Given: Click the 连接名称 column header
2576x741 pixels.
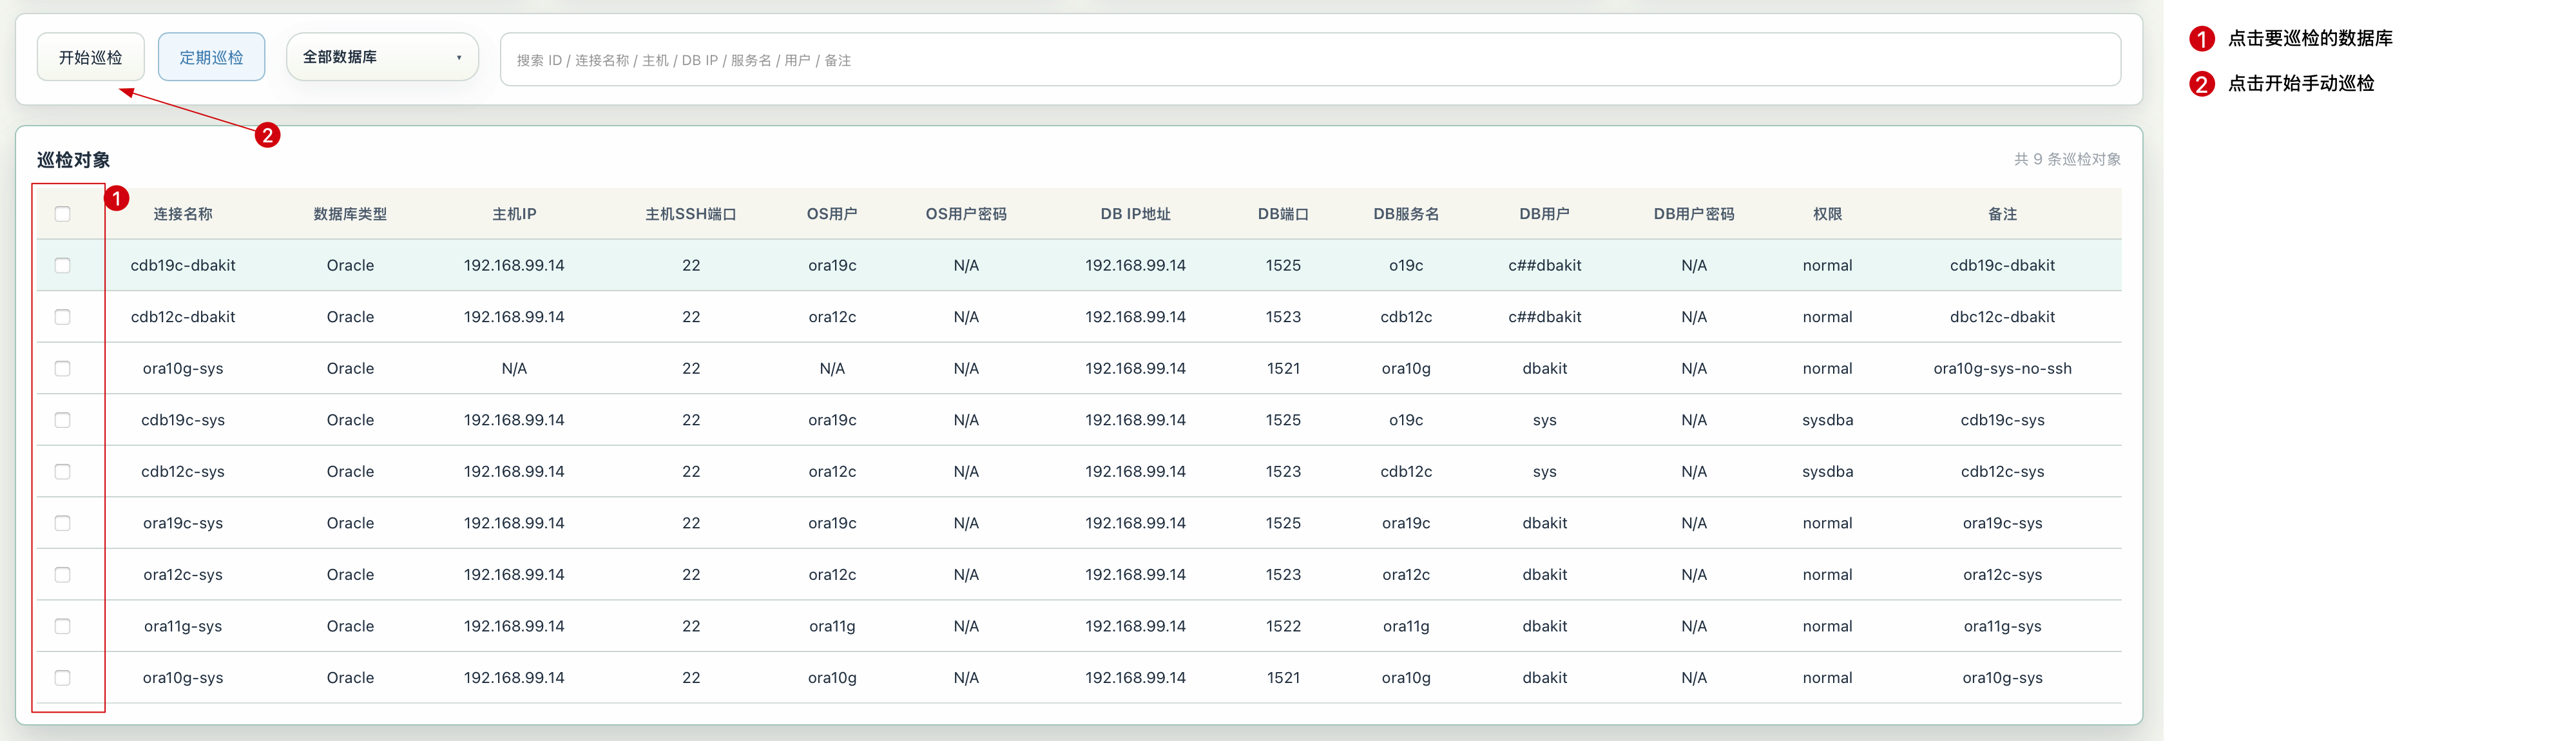Looking at the screenshot, I should (183, 214).
